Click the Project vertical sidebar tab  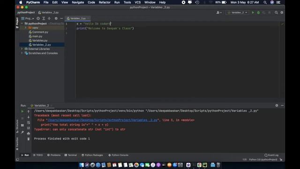point(17,23)
